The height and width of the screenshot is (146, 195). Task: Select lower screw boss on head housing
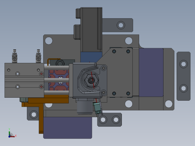pyautogui.click(x=103, y=92)
